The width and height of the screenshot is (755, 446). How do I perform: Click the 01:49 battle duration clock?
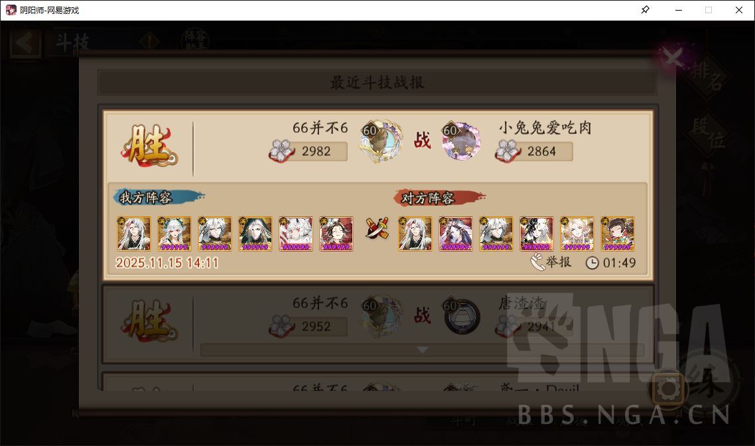610,263
